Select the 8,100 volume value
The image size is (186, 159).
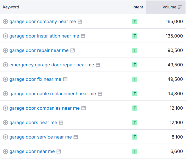coord(177,137)
